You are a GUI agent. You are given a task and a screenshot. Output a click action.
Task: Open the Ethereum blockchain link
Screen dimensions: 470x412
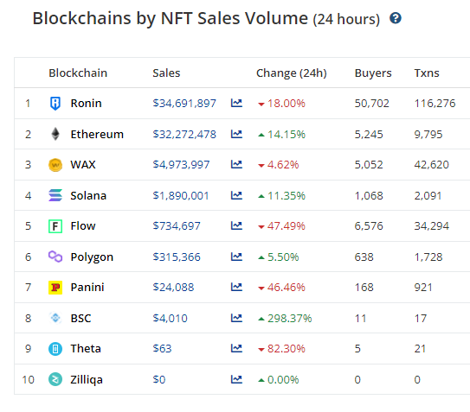pos(97,134)
